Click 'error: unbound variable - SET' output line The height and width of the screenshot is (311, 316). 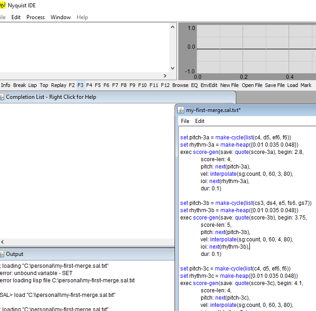click(36, 273)
